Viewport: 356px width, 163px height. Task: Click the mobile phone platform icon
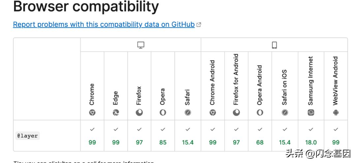click(274, 45)
